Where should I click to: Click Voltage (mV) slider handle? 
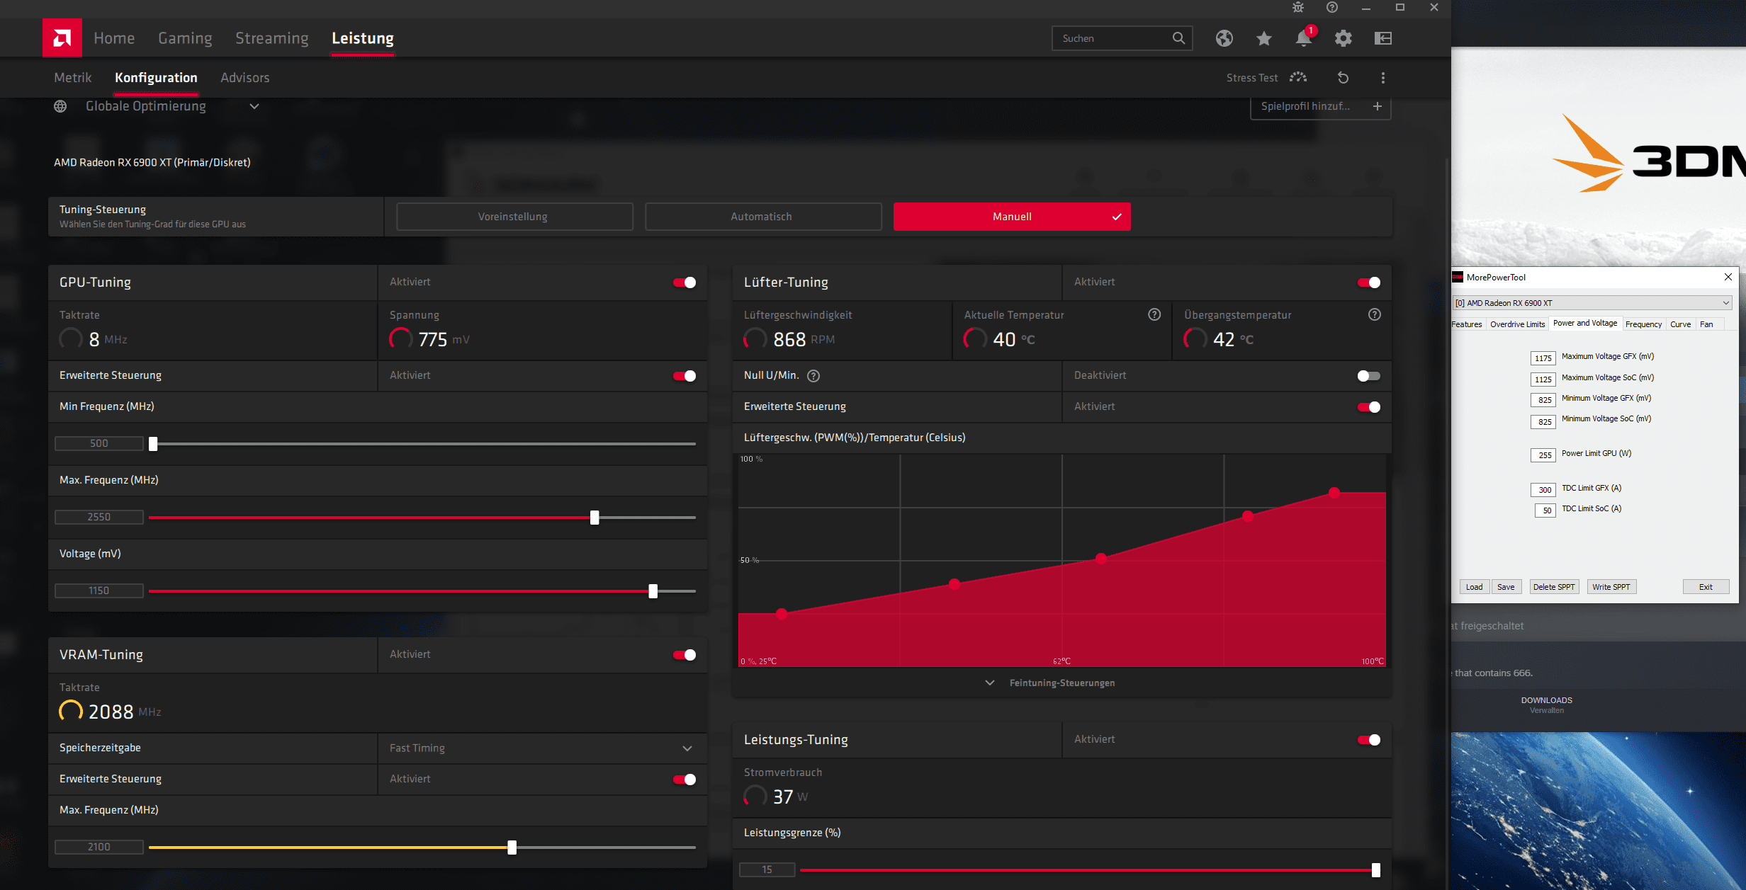tap(653, 591)
